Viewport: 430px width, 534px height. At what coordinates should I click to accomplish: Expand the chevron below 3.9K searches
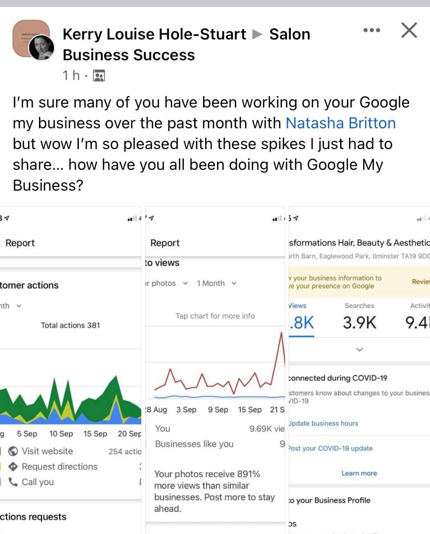[x=359, y=349]
